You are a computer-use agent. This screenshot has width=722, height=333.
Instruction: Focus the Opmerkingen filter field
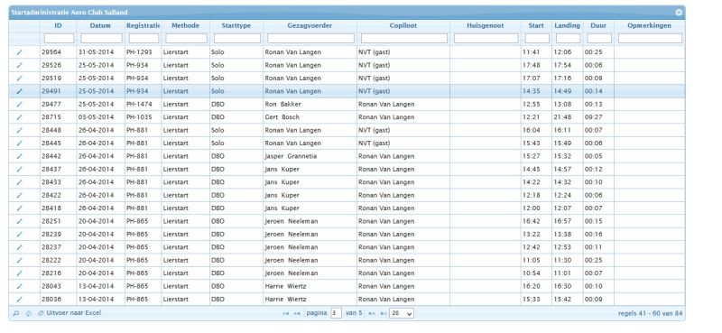tap(650, 38)
